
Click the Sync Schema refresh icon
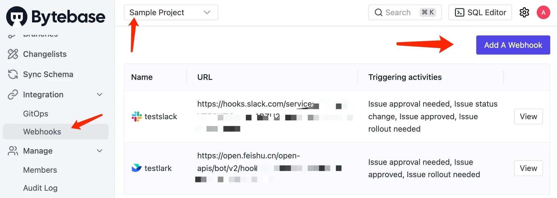(x=12, y=74)
